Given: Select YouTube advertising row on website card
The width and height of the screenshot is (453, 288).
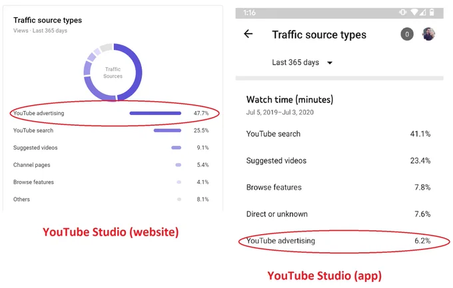Looking at the screenshot, I should (x=111, y=113).
